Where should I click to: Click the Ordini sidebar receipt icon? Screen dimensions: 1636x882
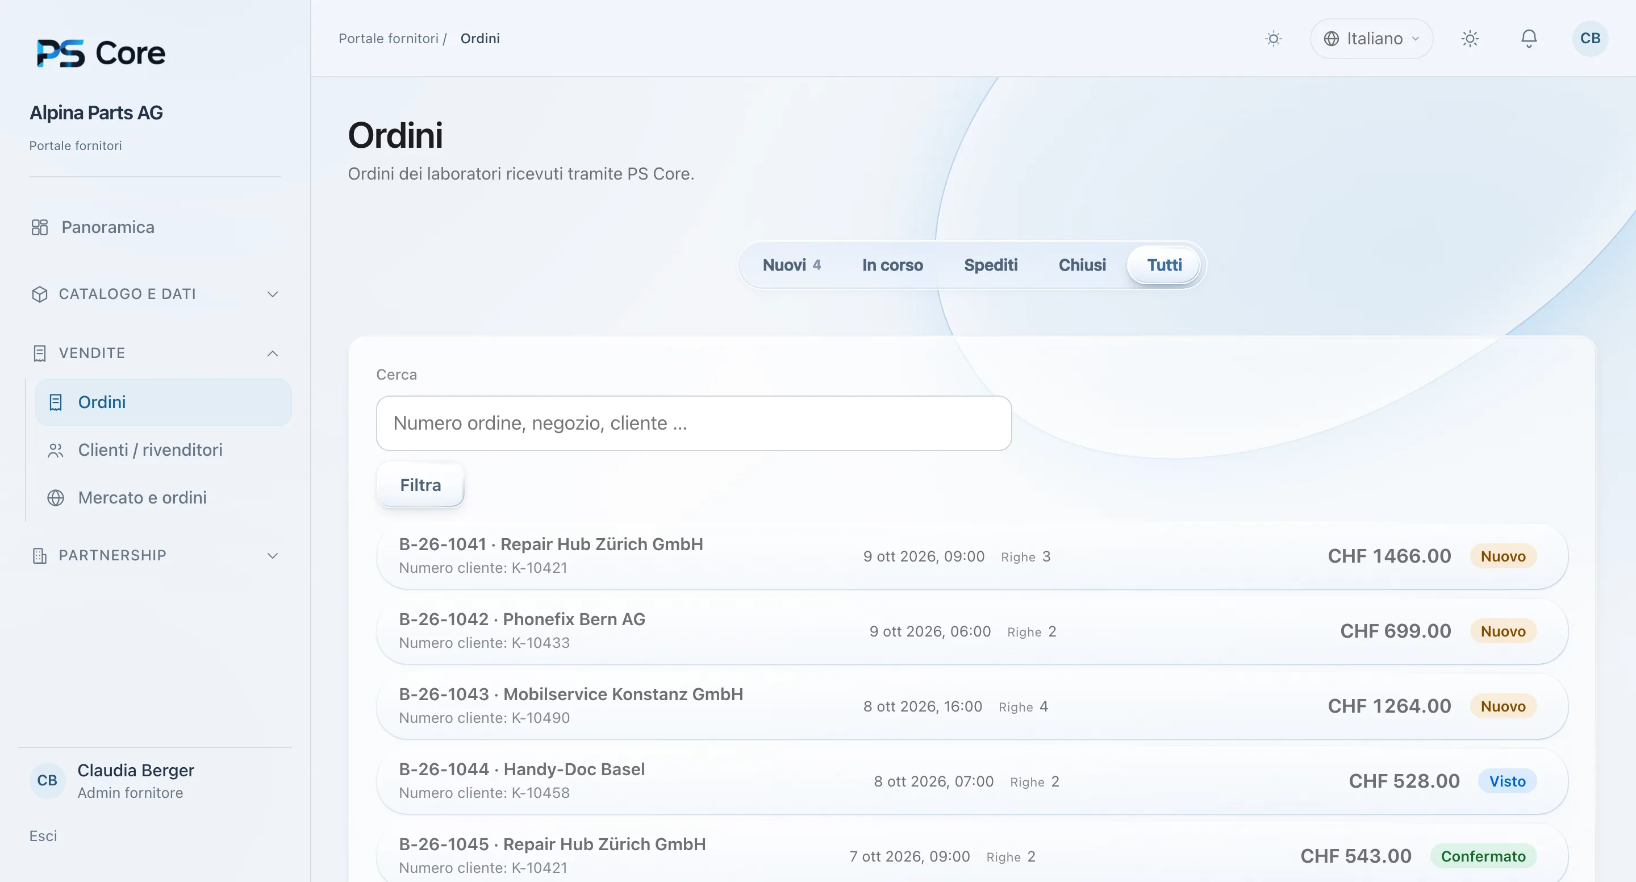(55, 402)
